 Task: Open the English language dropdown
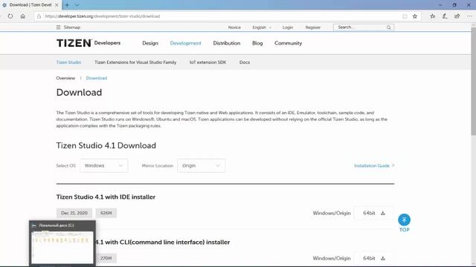point(262,27)
